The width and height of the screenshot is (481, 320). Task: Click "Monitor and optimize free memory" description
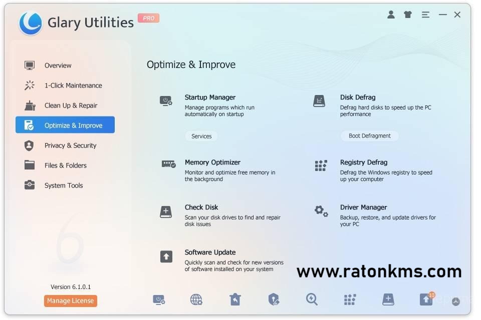coord(230,176)
